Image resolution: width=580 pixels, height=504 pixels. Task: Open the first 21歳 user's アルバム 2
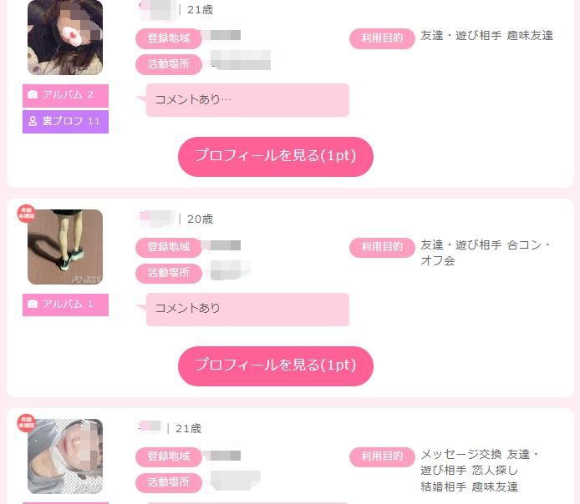[x=65, y=95]
